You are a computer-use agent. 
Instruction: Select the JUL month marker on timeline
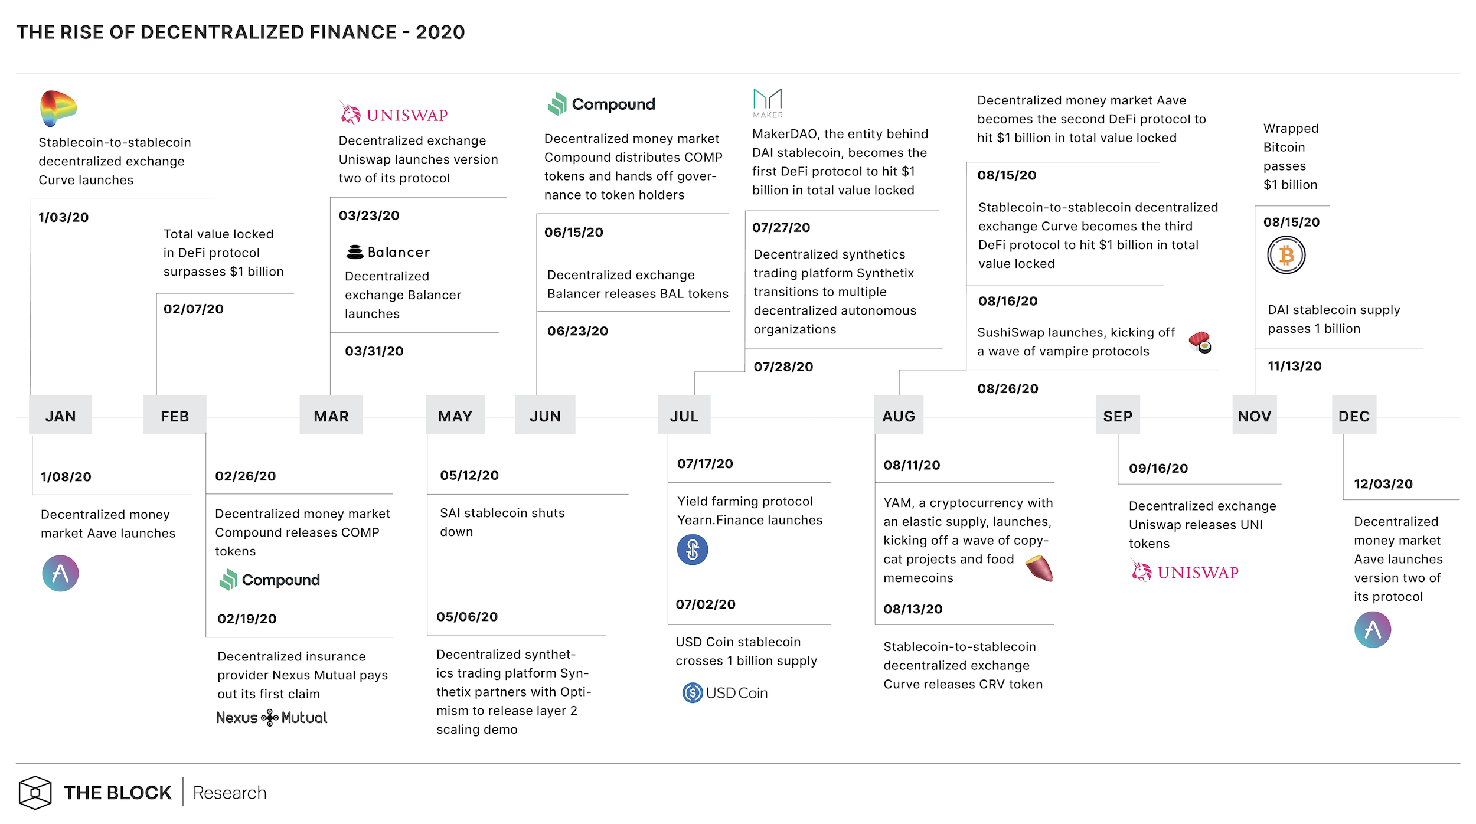(x=684, y=416)
